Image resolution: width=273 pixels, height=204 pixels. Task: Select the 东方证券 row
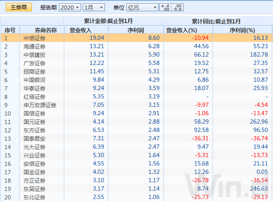coord(136,130)
